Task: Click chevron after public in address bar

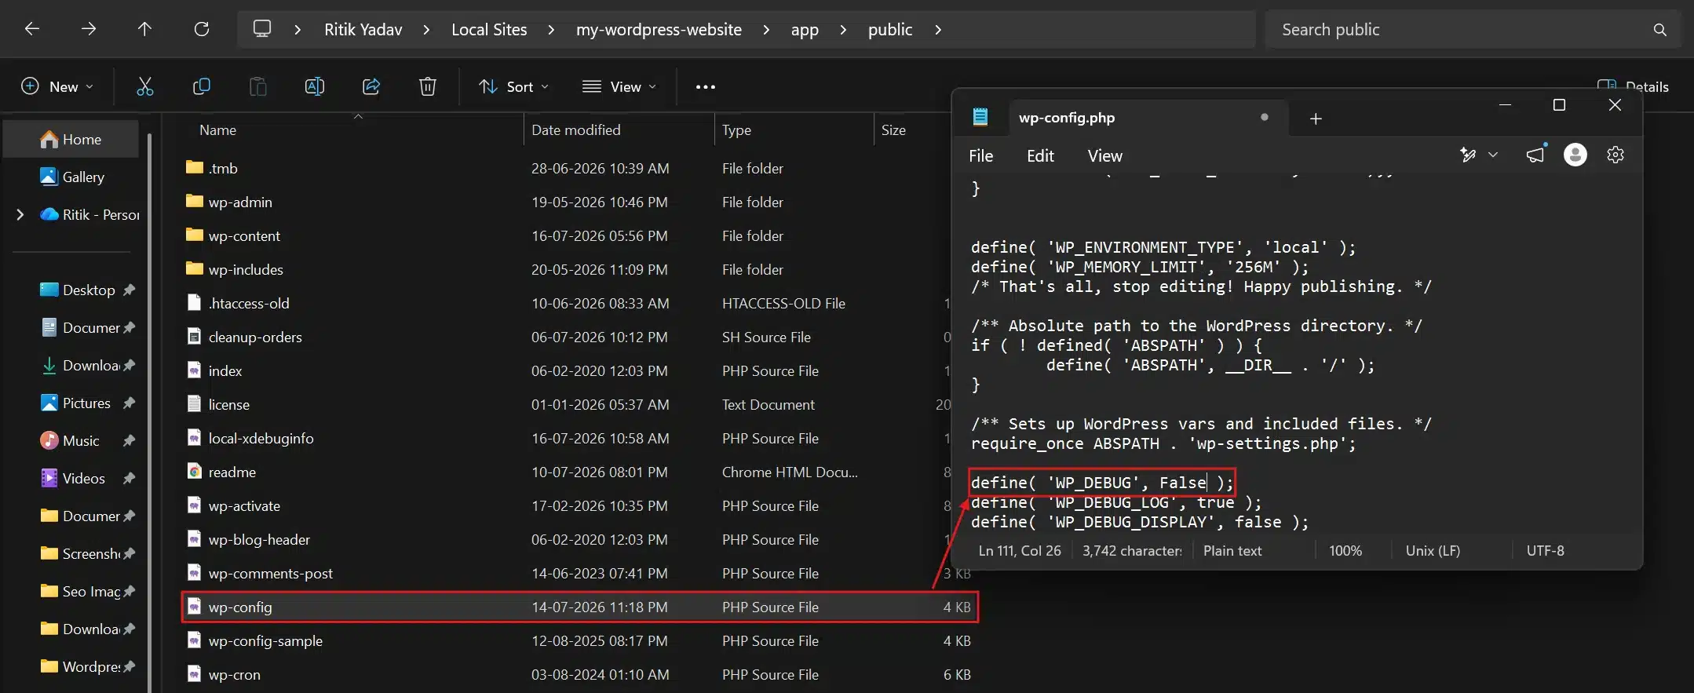Action: pyautogui.click(x=937, y=30)
